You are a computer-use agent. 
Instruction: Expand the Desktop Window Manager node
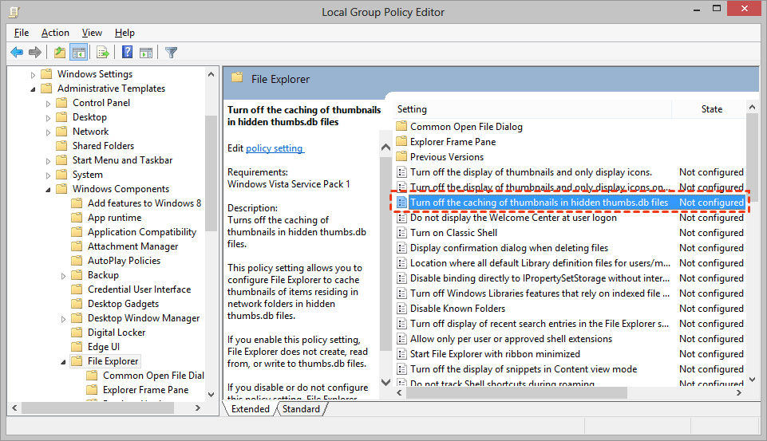point(64,318)
